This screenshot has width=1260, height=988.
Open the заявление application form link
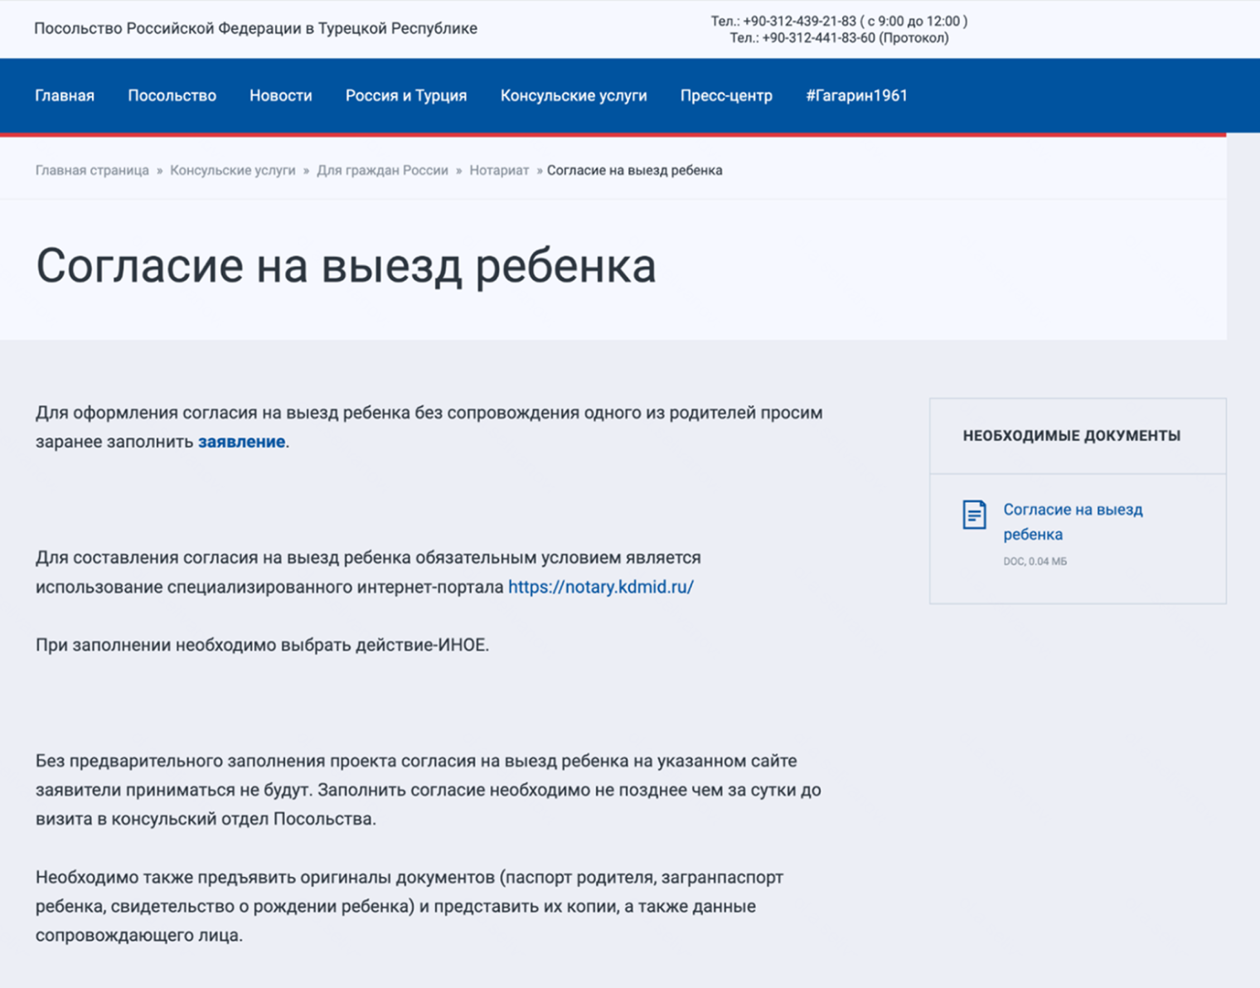coord(240,441)
